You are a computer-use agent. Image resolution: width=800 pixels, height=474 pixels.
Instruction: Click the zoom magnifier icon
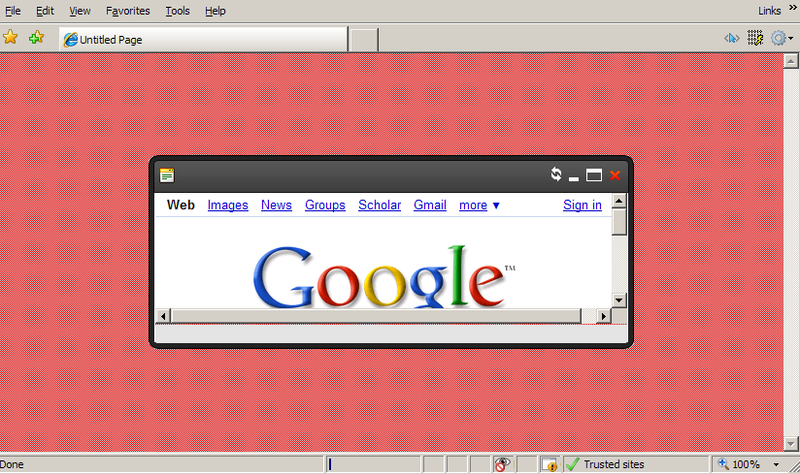click(723, 463)
